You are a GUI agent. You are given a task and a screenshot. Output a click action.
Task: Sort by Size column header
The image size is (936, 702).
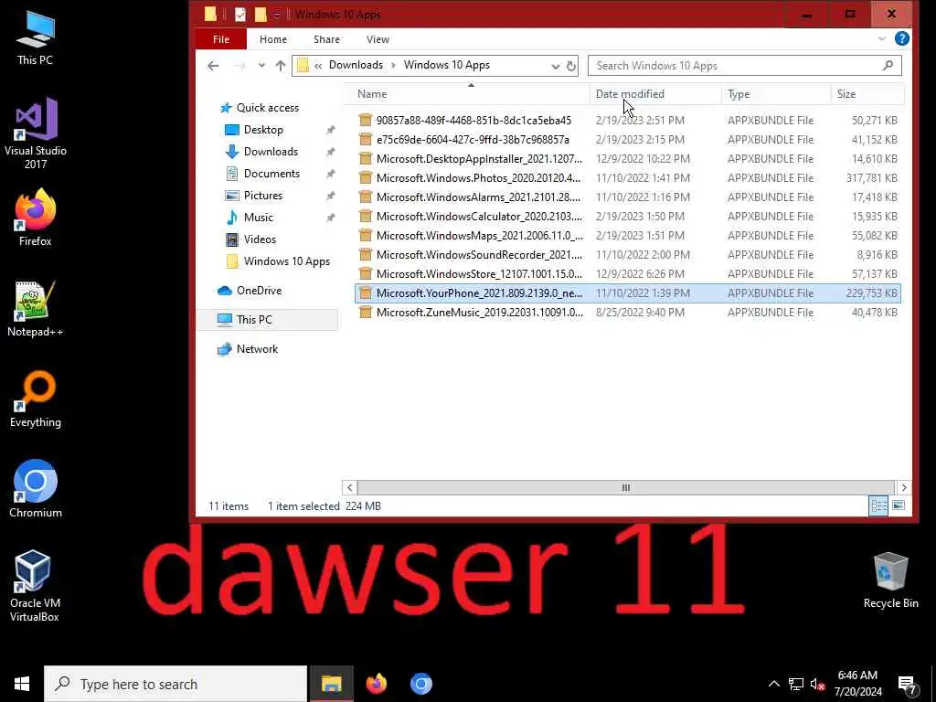[867, 94]
